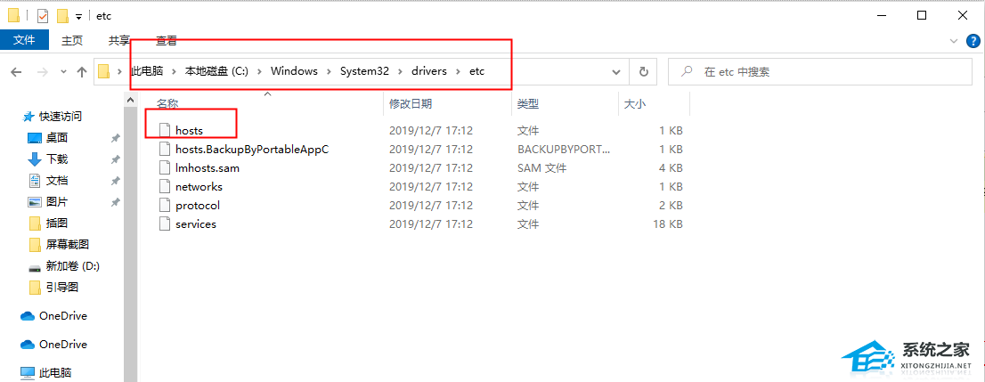This screenshot has height=382, width=985.
Task: Click the file name lmhosts.sam
Action: 208,168
